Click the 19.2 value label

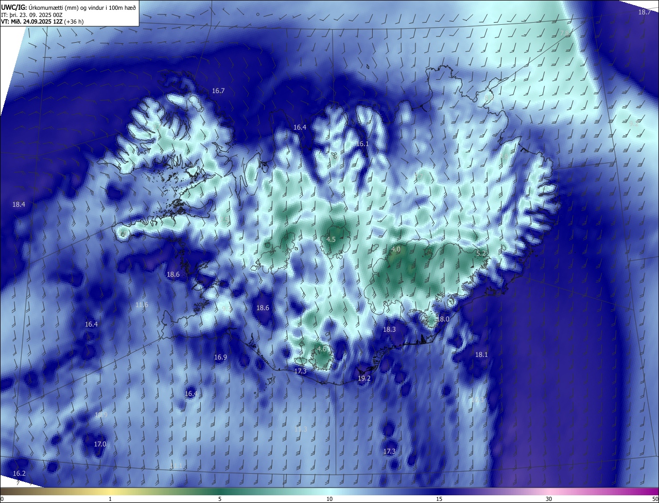point(364,378)
